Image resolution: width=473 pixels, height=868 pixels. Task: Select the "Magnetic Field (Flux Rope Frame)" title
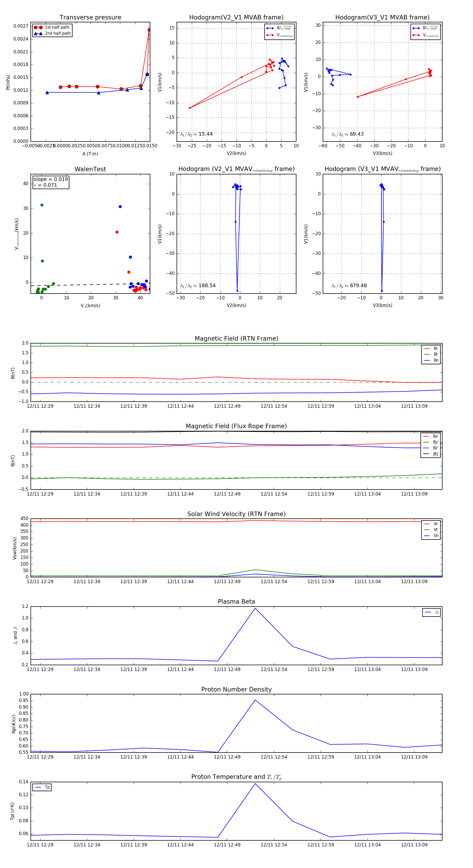point(236,426)
